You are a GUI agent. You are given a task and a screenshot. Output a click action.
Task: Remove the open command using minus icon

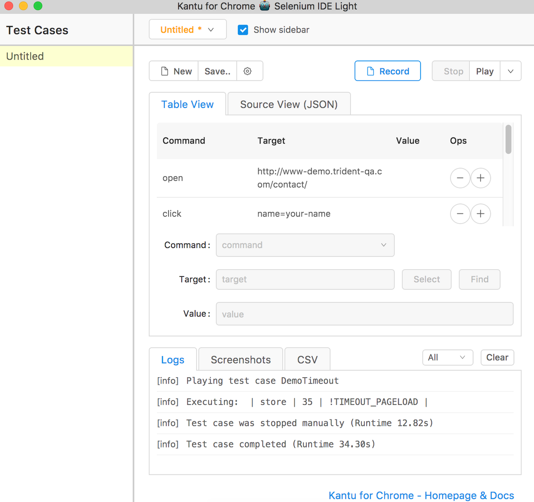click(460, 178)
